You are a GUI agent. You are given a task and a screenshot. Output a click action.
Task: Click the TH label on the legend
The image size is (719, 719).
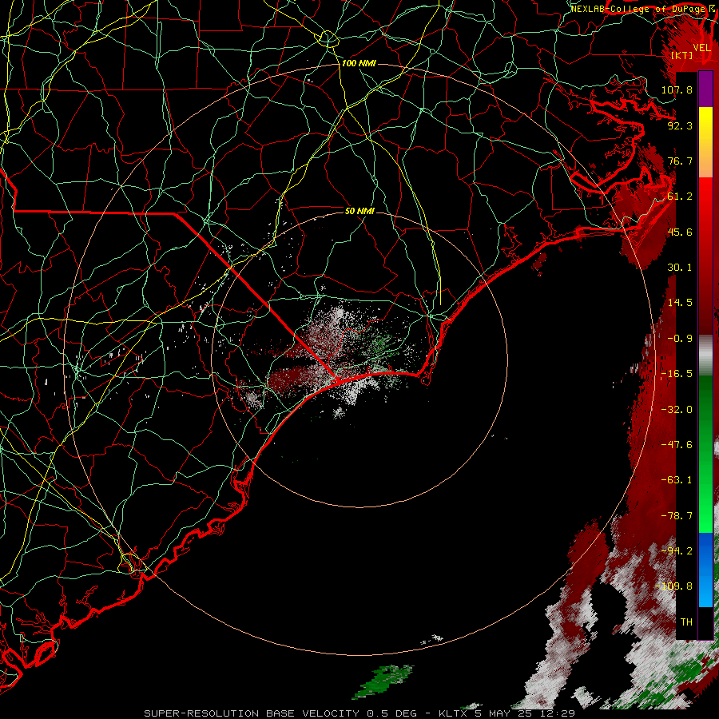(x=686, y=622)
